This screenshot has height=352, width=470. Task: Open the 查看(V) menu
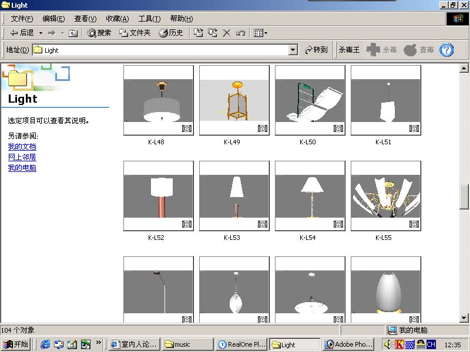coord(85,19)
